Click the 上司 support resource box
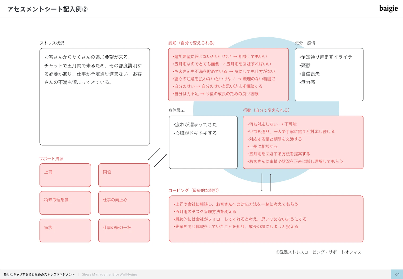Viewport: 403px width, 279px height. [65, 175]
